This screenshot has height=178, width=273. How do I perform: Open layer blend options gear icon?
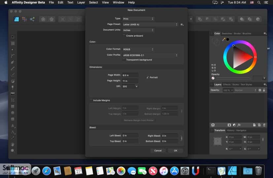point(260,90)
